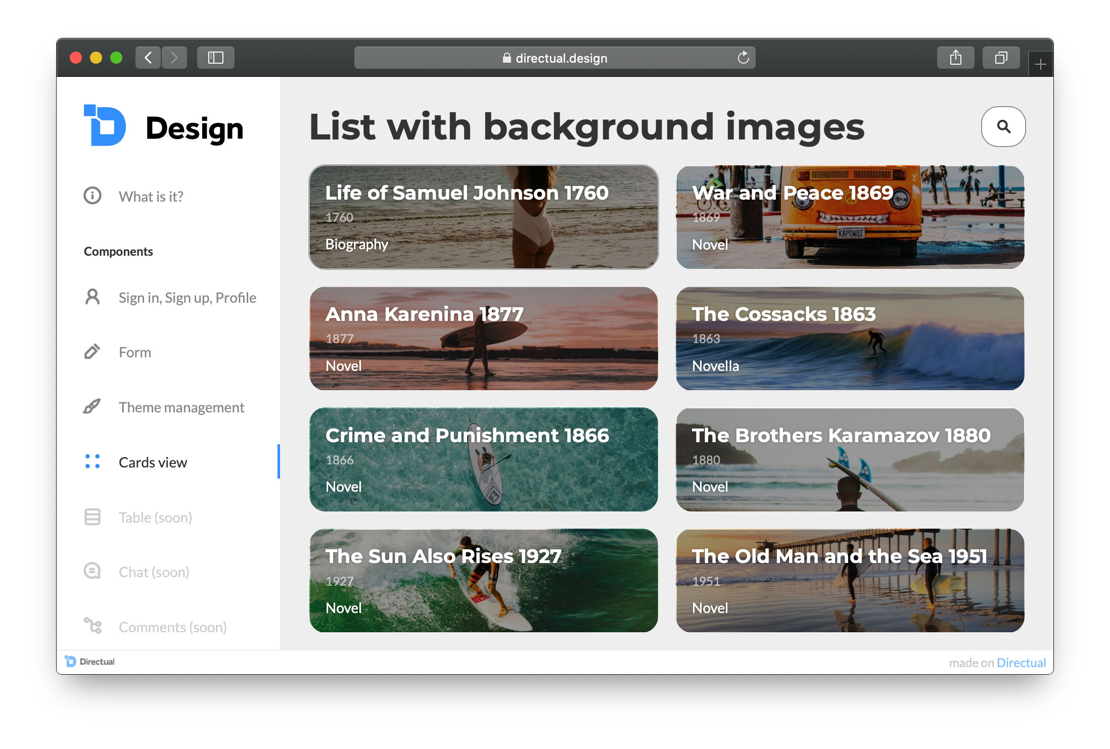The image size is (1110, 749).
Task: Follow the Directual link in footer
Action: [1021, 663]
